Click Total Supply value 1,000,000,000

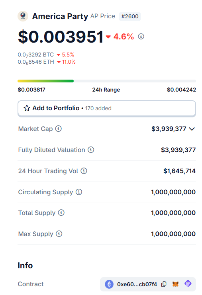(x=173, y=213)
